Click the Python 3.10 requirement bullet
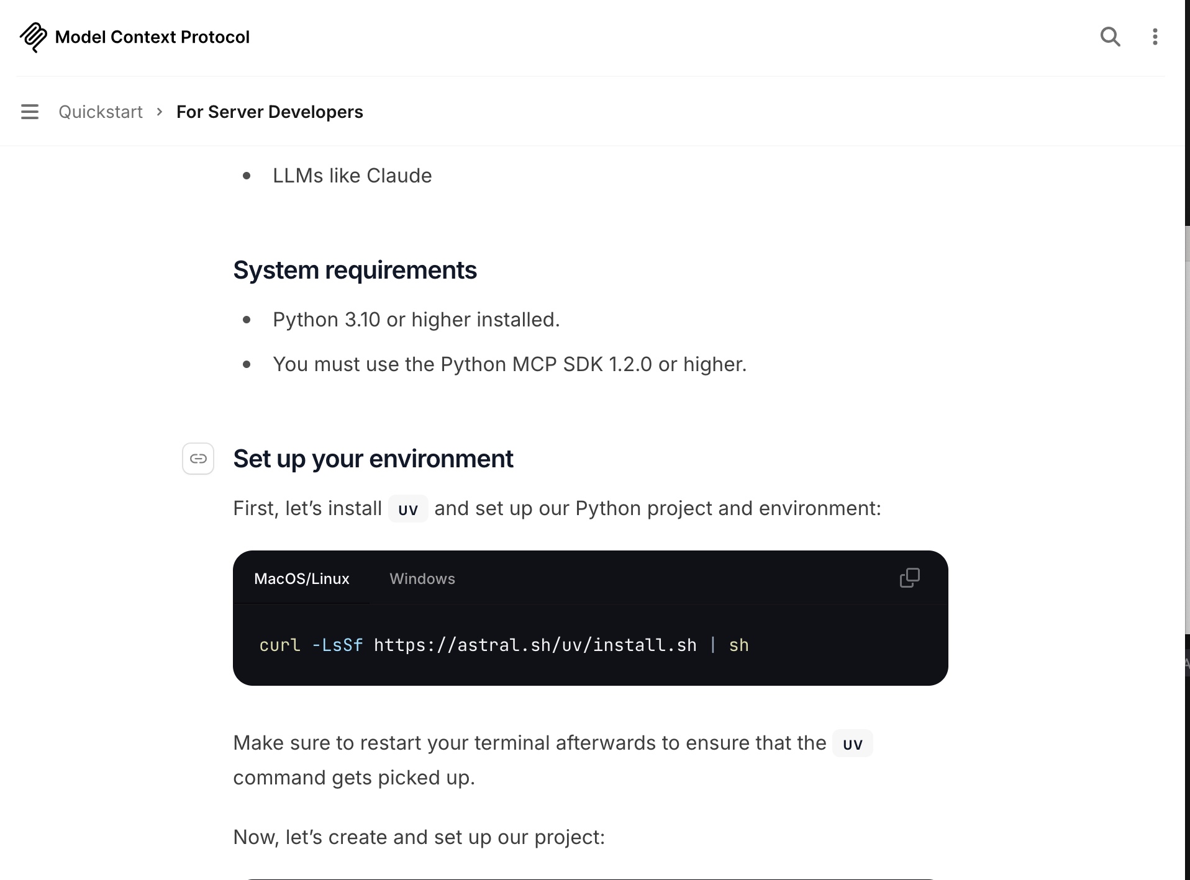The width and height of the screenshot is (1190, 880). point(416,320)
